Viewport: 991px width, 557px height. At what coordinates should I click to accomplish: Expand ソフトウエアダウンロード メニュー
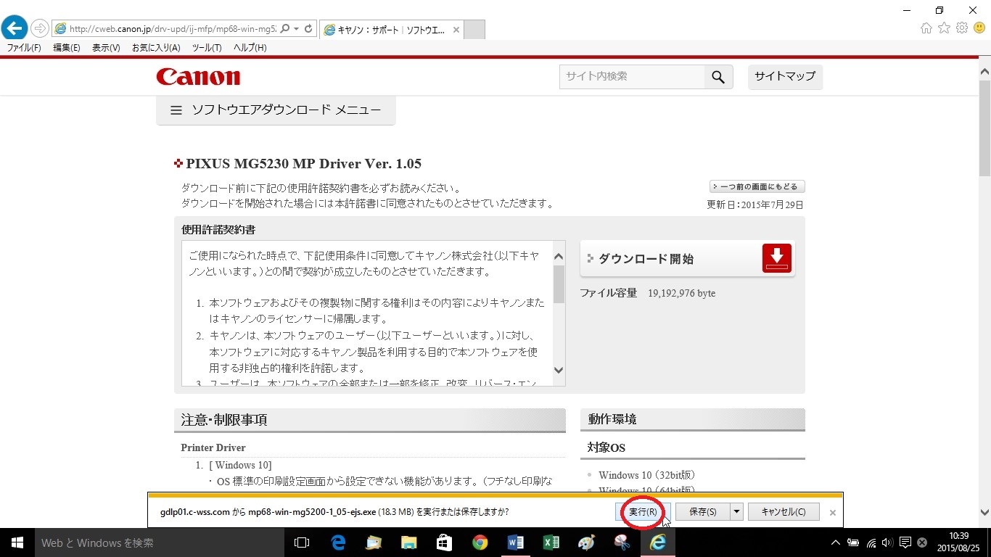point(276,110)
